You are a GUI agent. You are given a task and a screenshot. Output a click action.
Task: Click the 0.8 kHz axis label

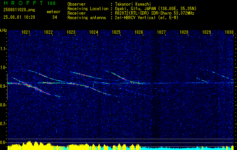(3, 105)
